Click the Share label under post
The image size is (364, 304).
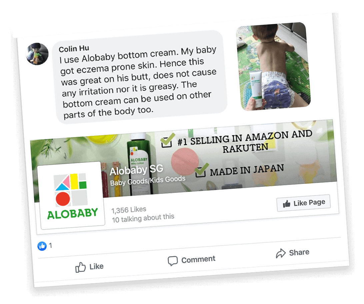coord(299,252)
